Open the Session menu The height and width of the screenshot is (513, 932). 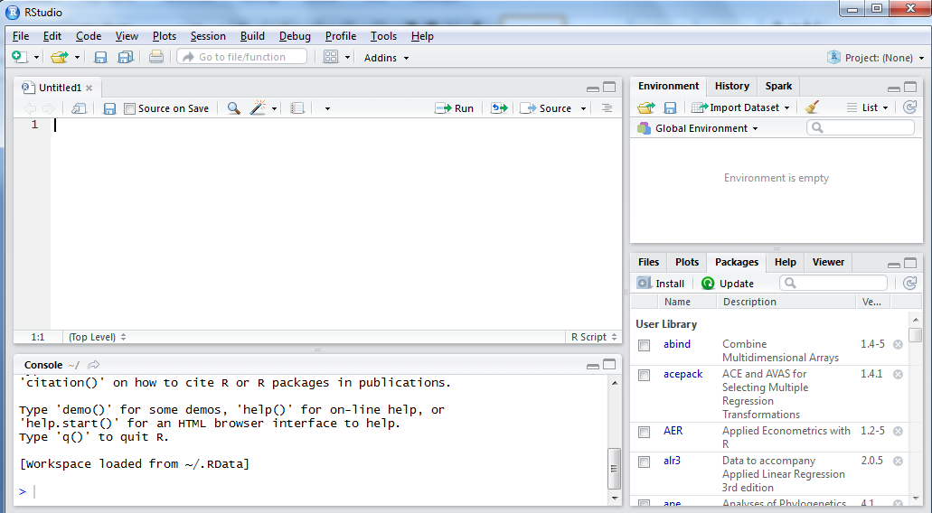[x=207, y=36]
